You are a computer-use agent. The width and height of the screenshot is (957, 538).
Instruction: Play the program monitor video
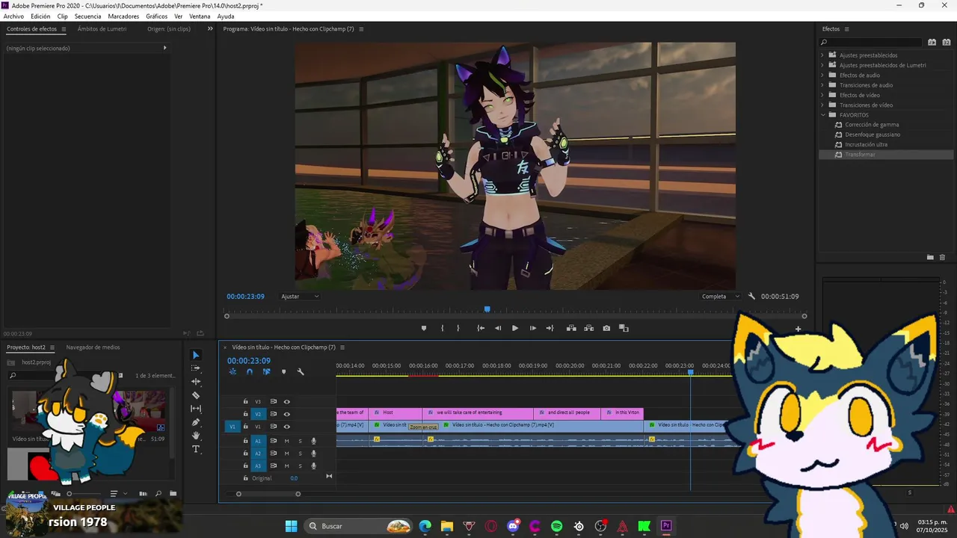(x=515, y=328)
